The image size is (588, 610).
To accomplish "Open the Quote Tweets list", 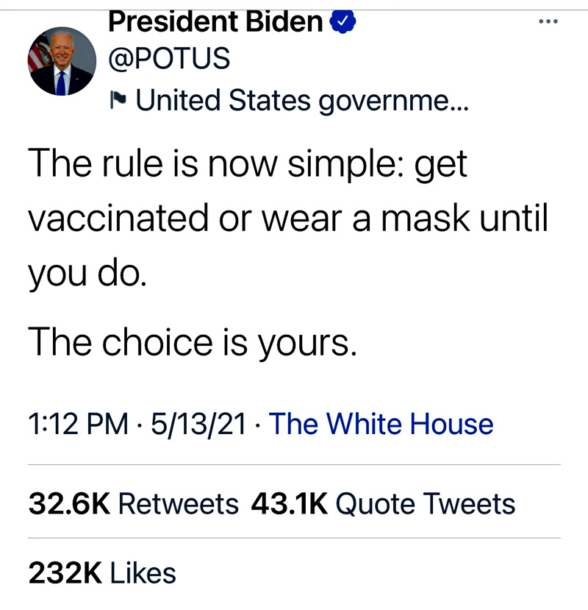I will tap(425, 504).
